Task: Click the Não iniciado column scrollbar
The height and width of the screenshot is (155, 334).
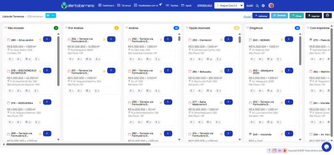Action: [58, 61]
